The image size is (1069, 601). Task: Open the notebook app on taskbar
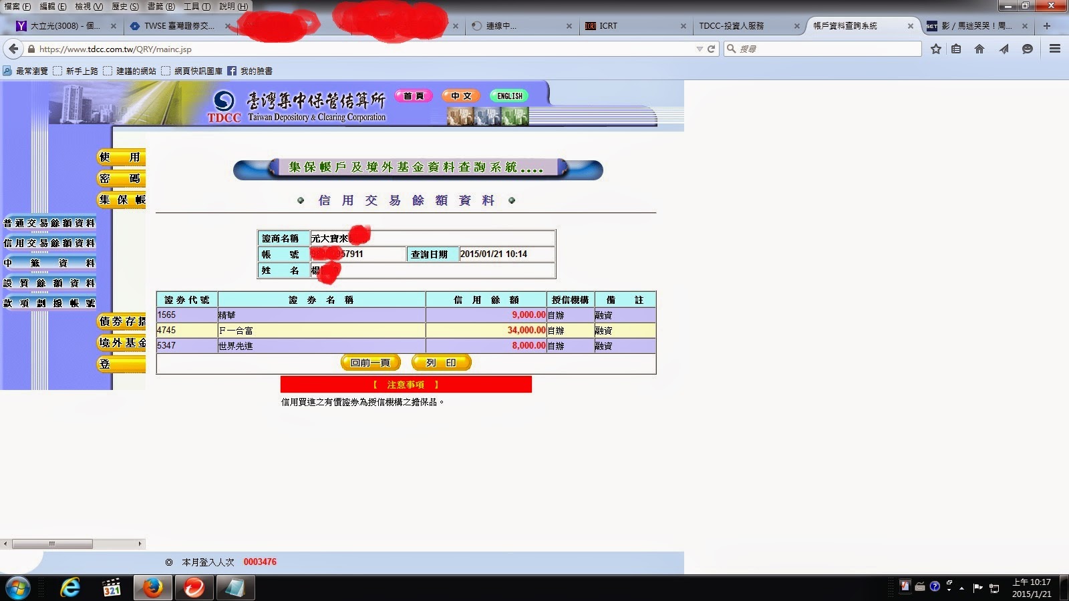click(235, 588)
